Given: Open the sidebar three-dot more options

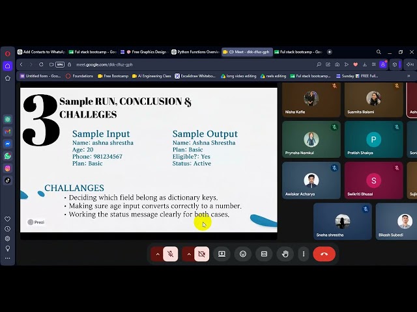Looking at the screenshot, I should click(7, 258).
